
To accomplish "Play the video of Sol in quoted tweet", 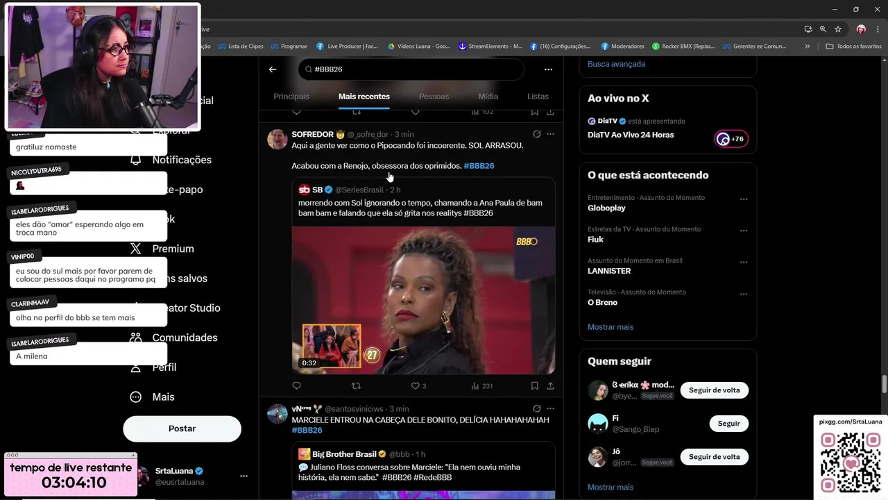I will click(x=423, y=300).
